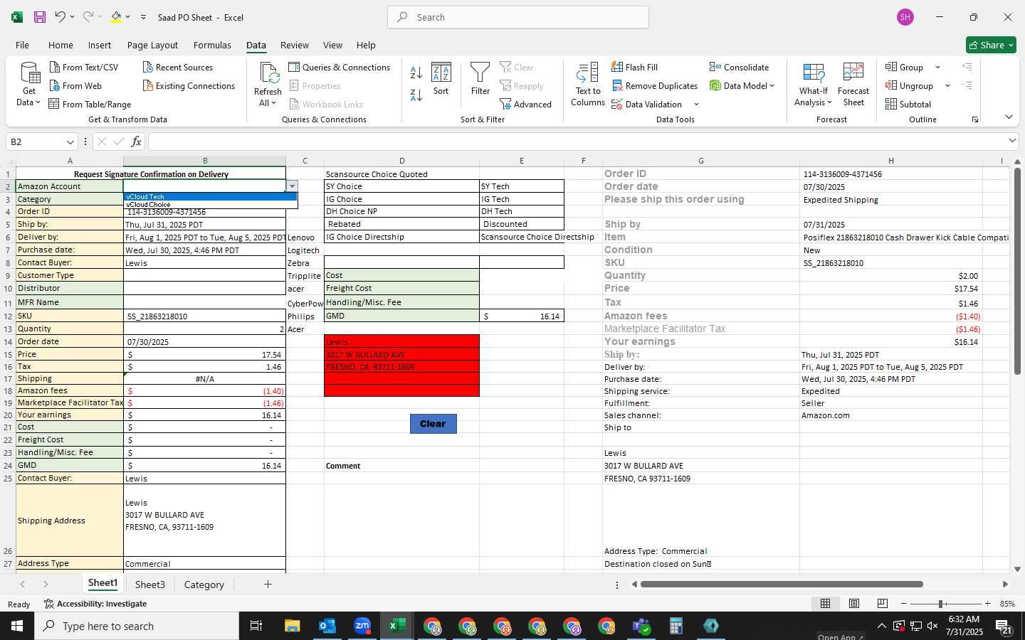Toggle the Filter funnel

pos(480,79)
